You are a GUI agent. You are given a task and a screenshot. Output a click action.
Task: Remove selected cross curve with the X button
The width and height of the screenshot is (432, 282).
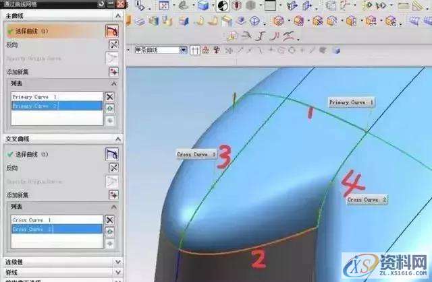tap(110, 219)
